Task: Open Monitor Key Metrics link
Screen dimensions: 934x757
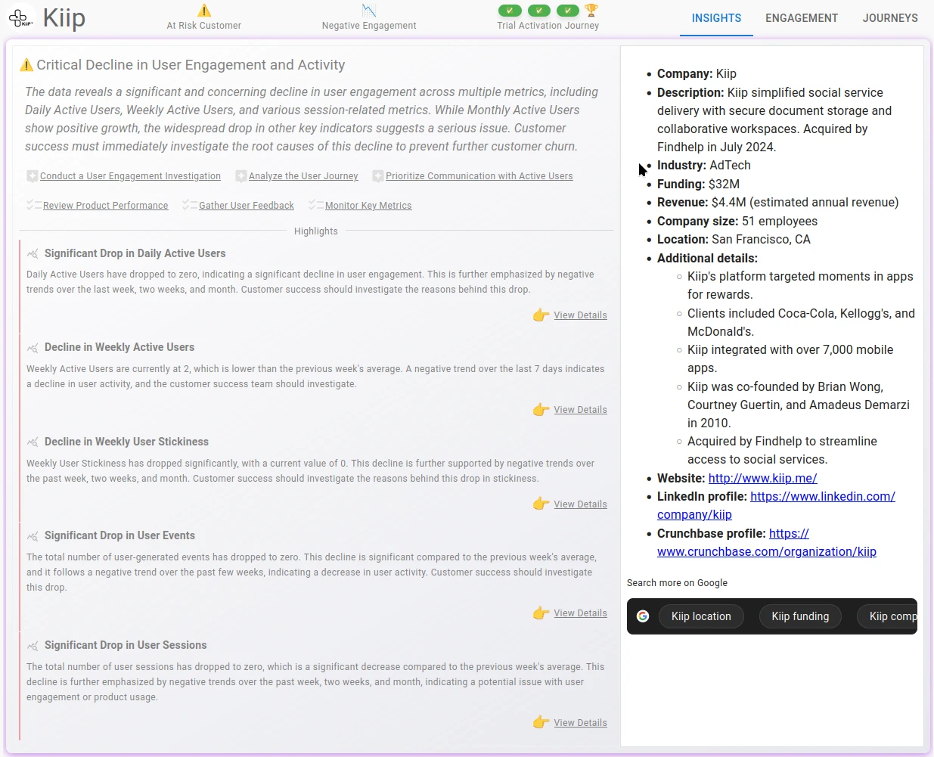Action: (368, 206)
